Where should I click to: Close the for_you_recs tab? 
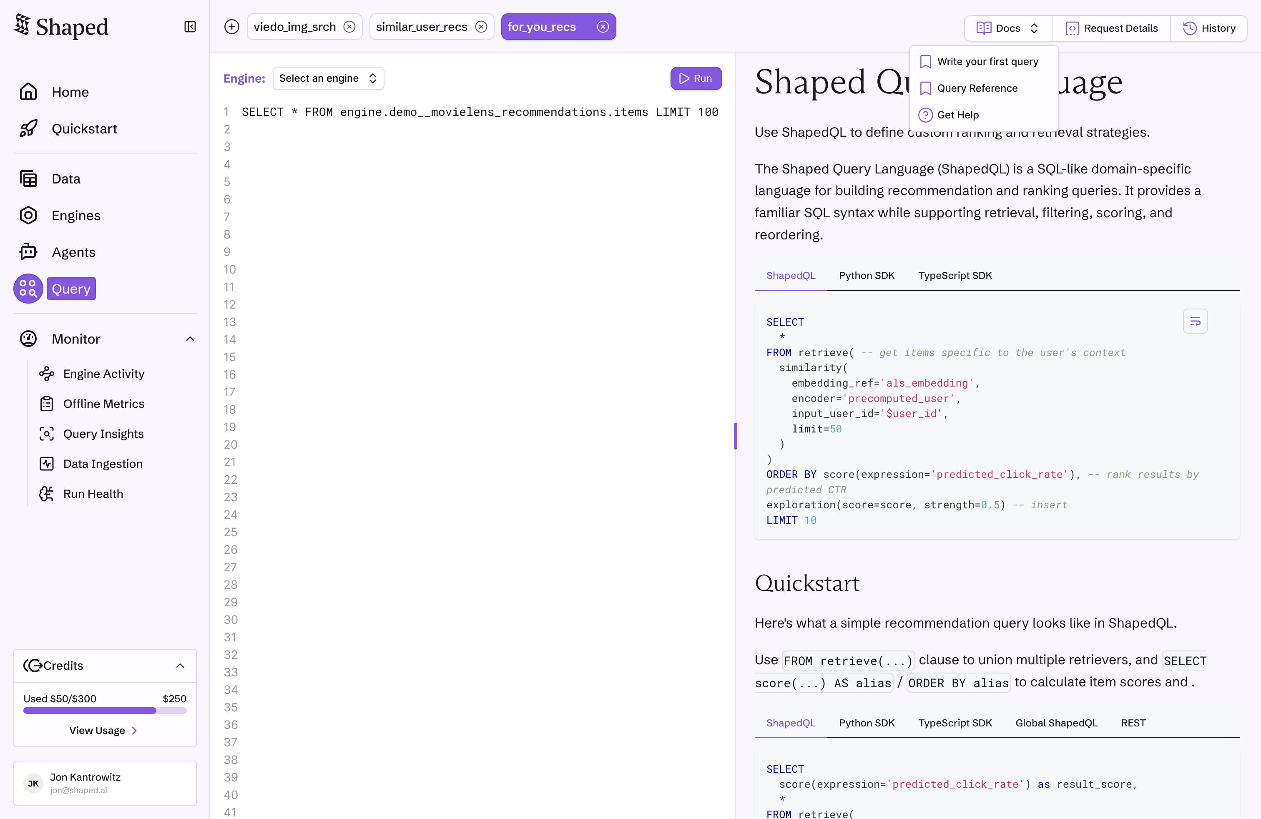[603, 27]
